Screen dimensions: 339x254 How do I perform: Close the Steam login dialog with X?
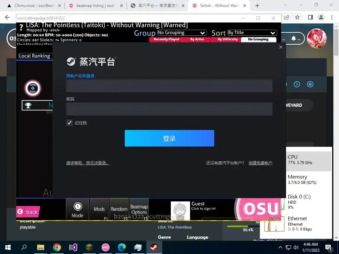[281, 47]
